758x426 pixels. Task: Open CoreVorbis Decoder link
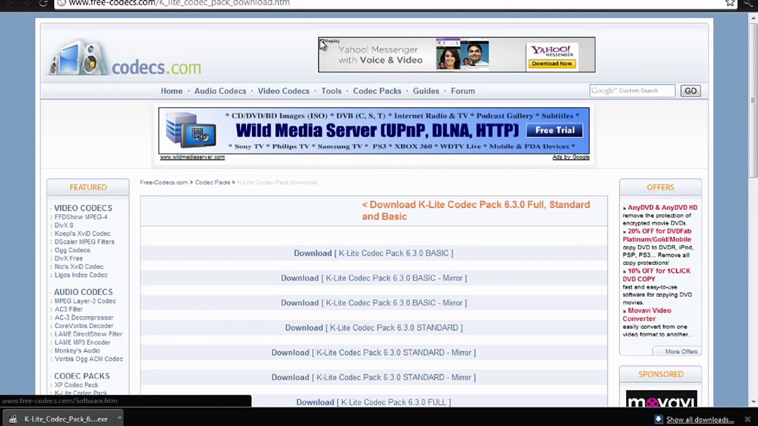pyautogui.click(x=84, y=326)
